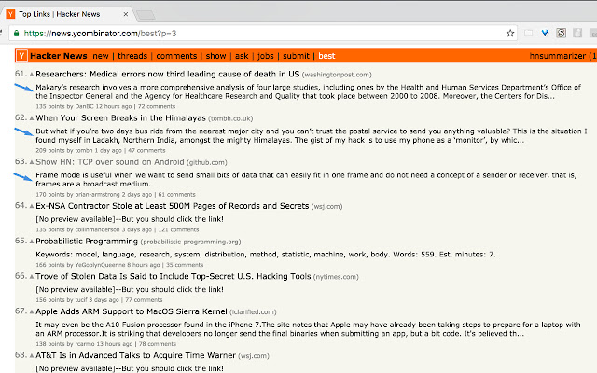
Task: Open When Your Screen Breaks in Himalayas
Action: click(120, 118)
